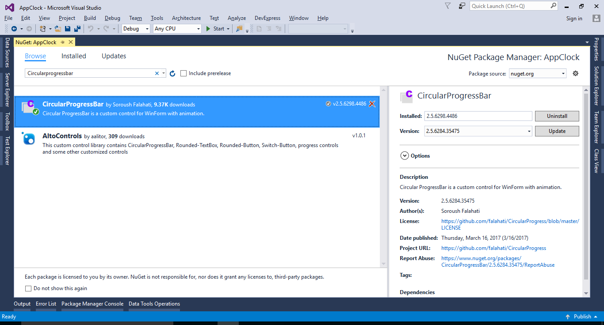Click the details pane vertical scrollbar
Viewport: 604px width, 325px height.
point(586,191)
